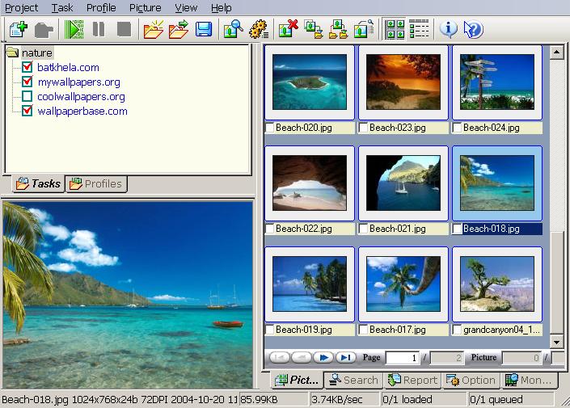The height and width of the screenshot is (408, 570).
Task: Switch to detail list view icon
Action: click(419, 30)
